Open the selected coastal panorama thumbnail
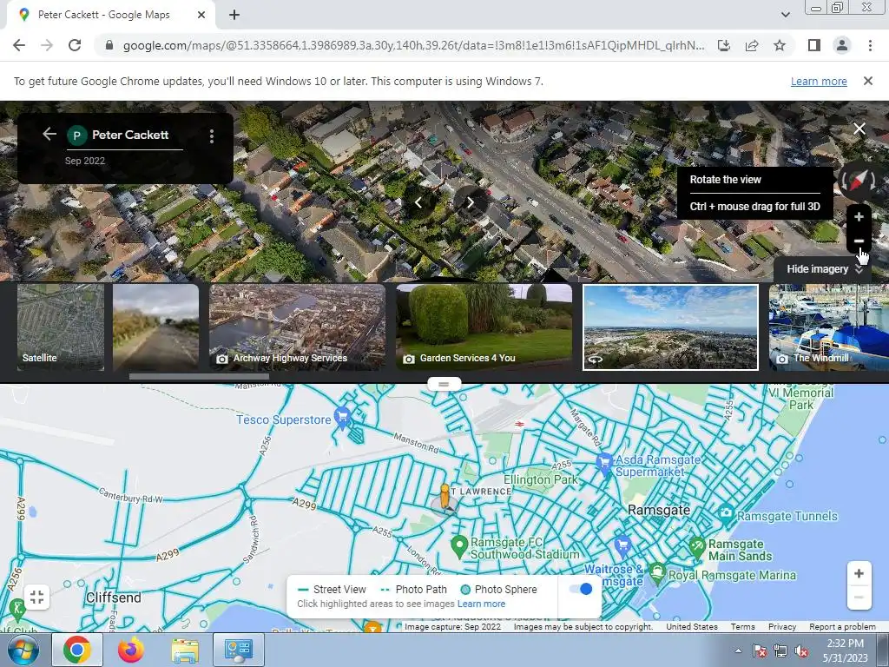This screenshot has width=889, height=667. [x=671, y=327]
